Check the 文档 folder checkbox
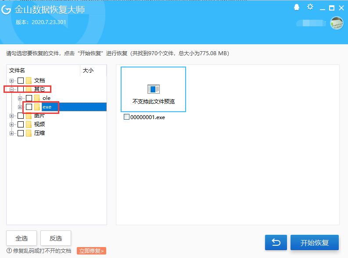The image size is (348, 258). pos(21,81)
